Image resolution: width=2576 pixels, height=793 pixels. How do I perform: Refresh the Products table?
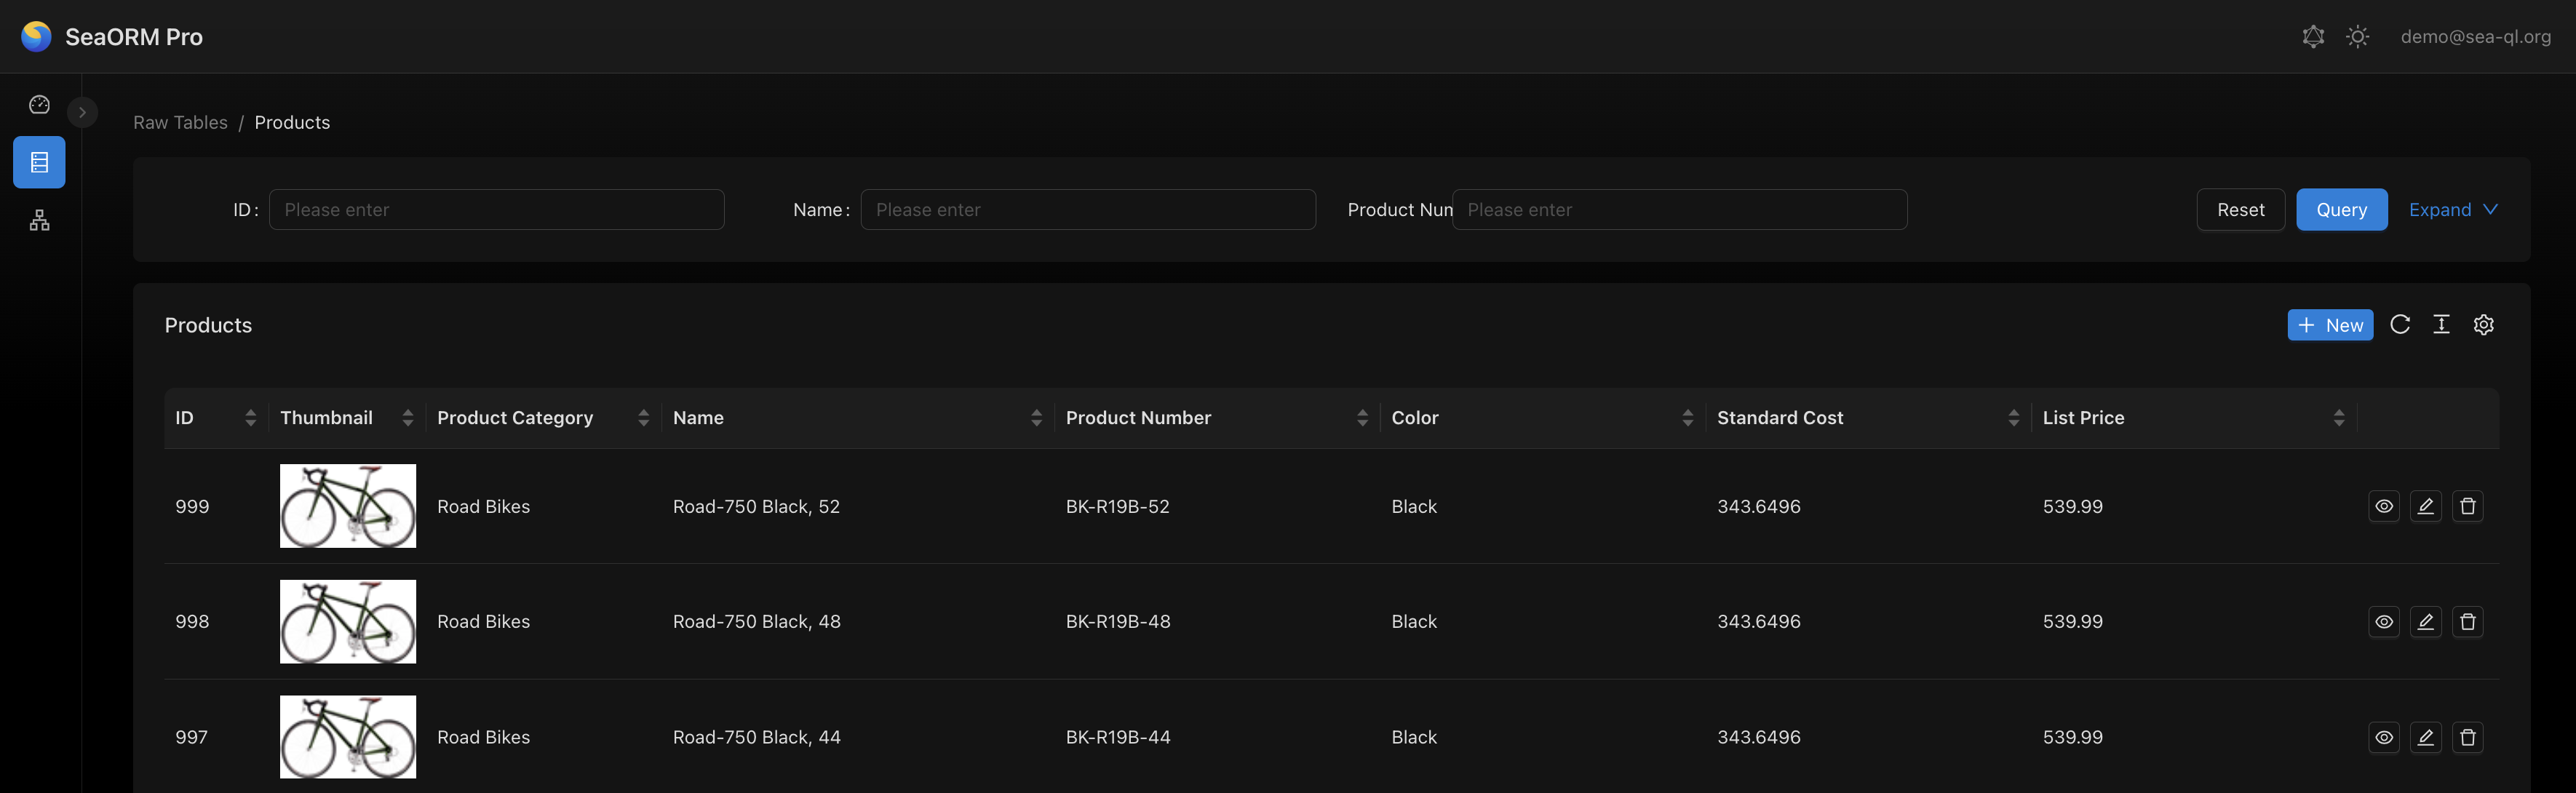2399,325
